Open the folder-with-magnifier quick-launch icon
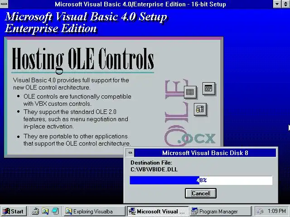The height and width of the screenshot is (217, 290). 45,211
